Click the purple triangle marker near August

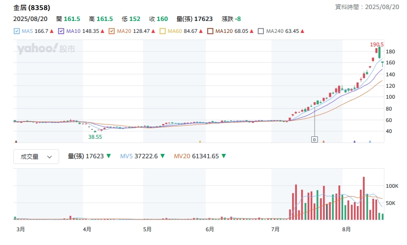click(x=354, y=141)
